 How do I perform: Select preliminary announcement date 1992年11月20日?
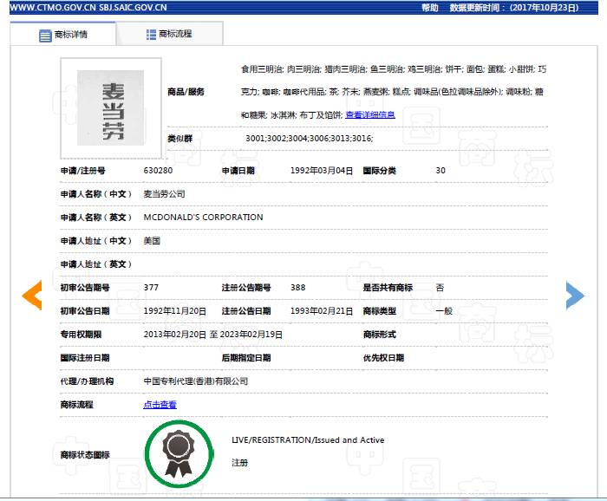174,311
